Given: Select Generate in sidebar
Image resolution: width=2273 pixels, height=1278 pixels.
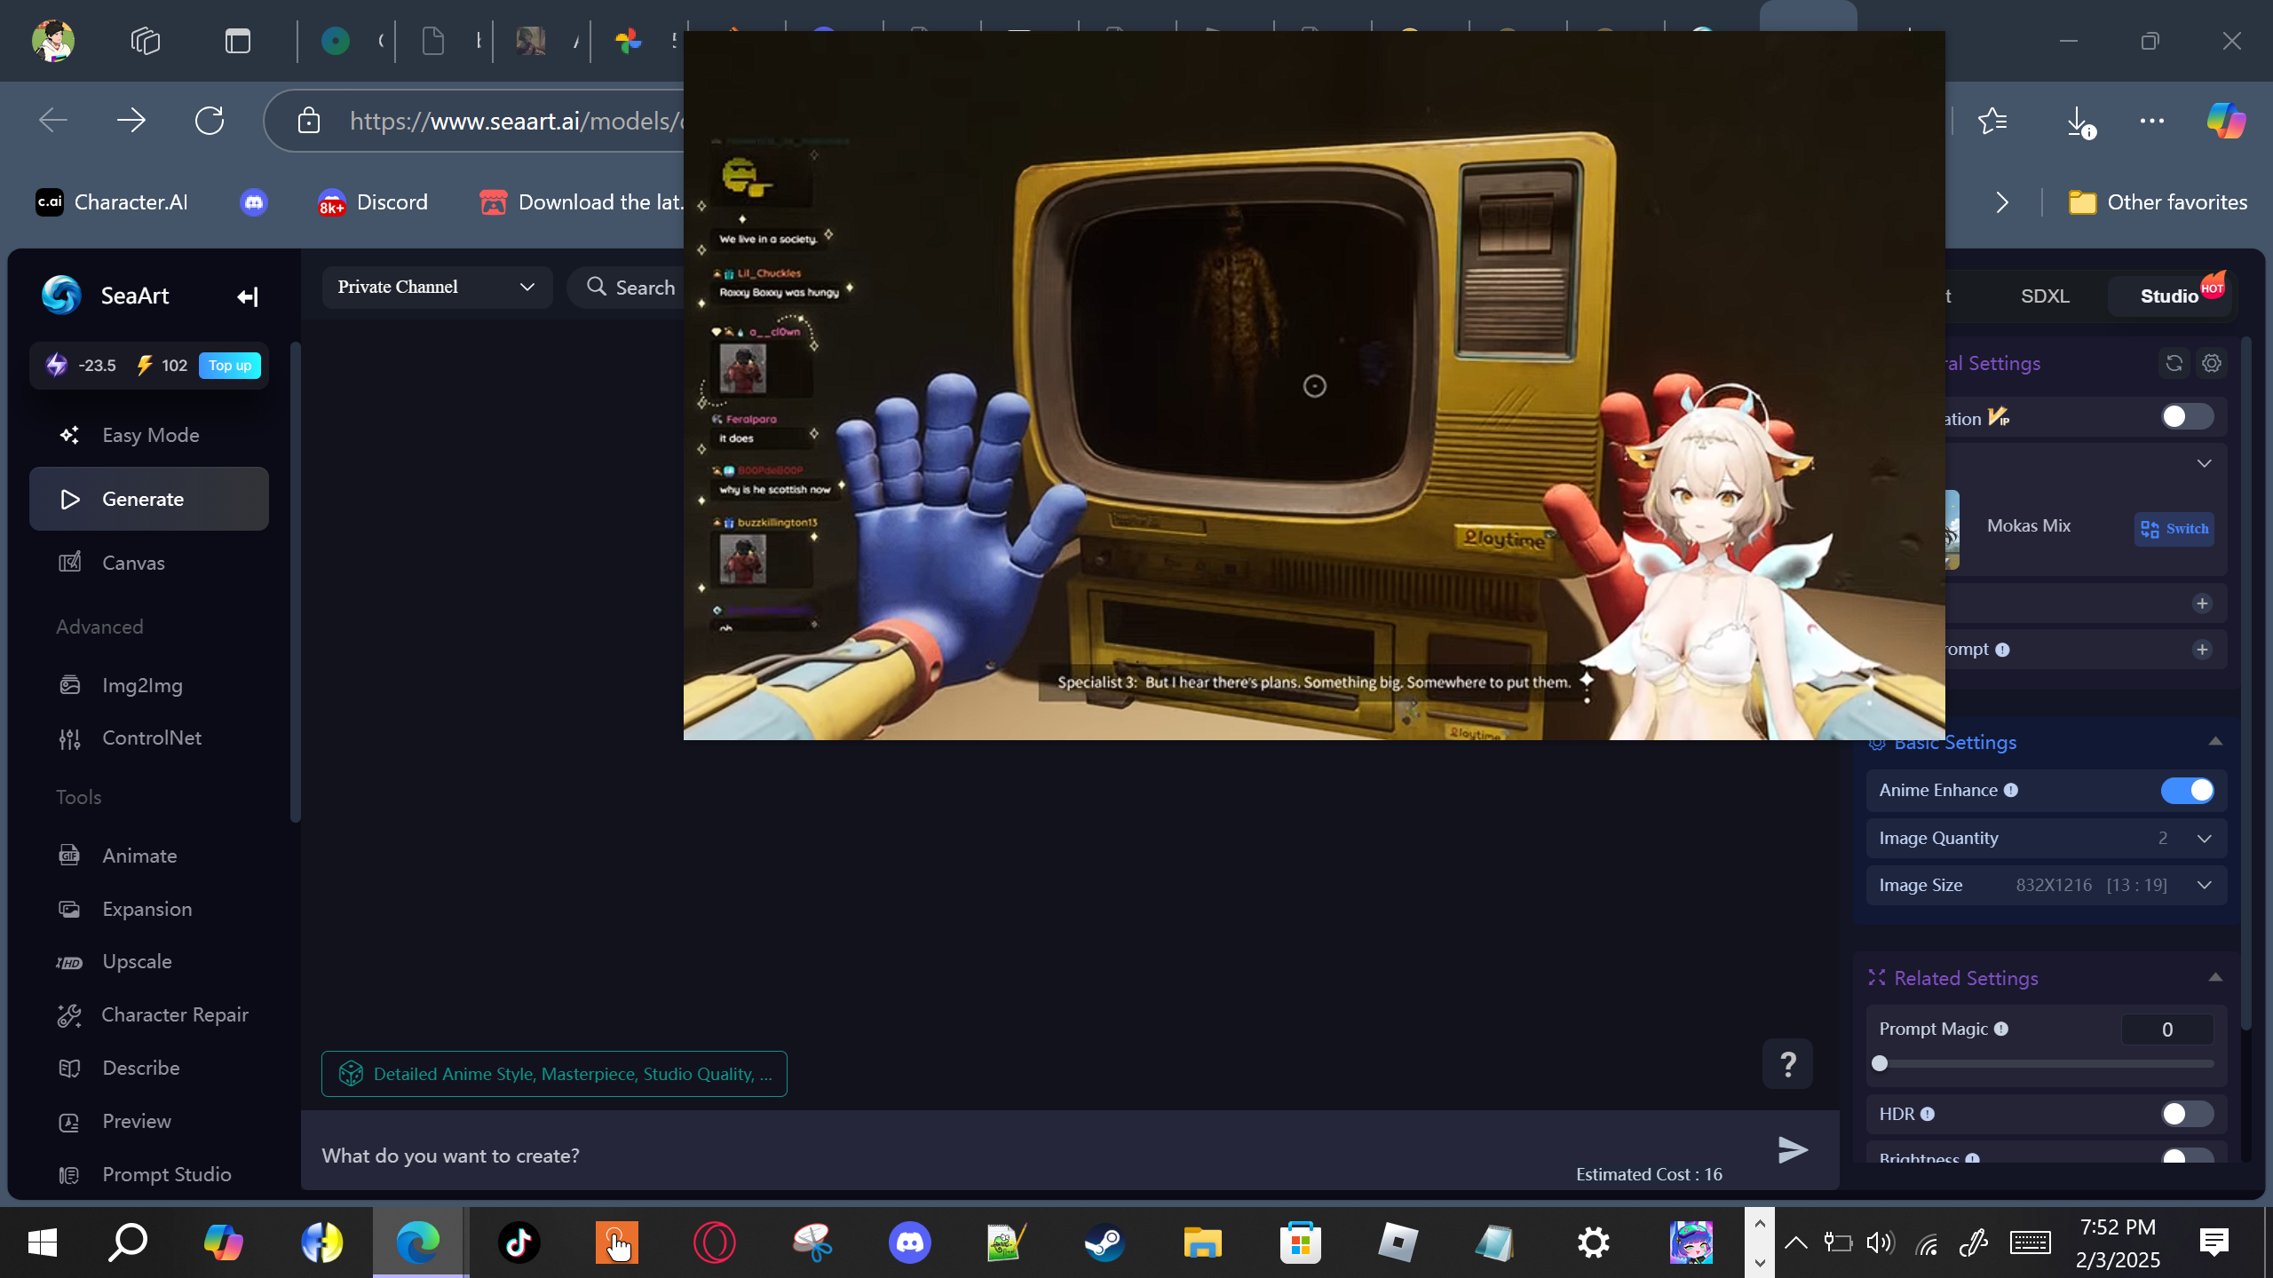Looking at the screenshot, I should point(149,499).
